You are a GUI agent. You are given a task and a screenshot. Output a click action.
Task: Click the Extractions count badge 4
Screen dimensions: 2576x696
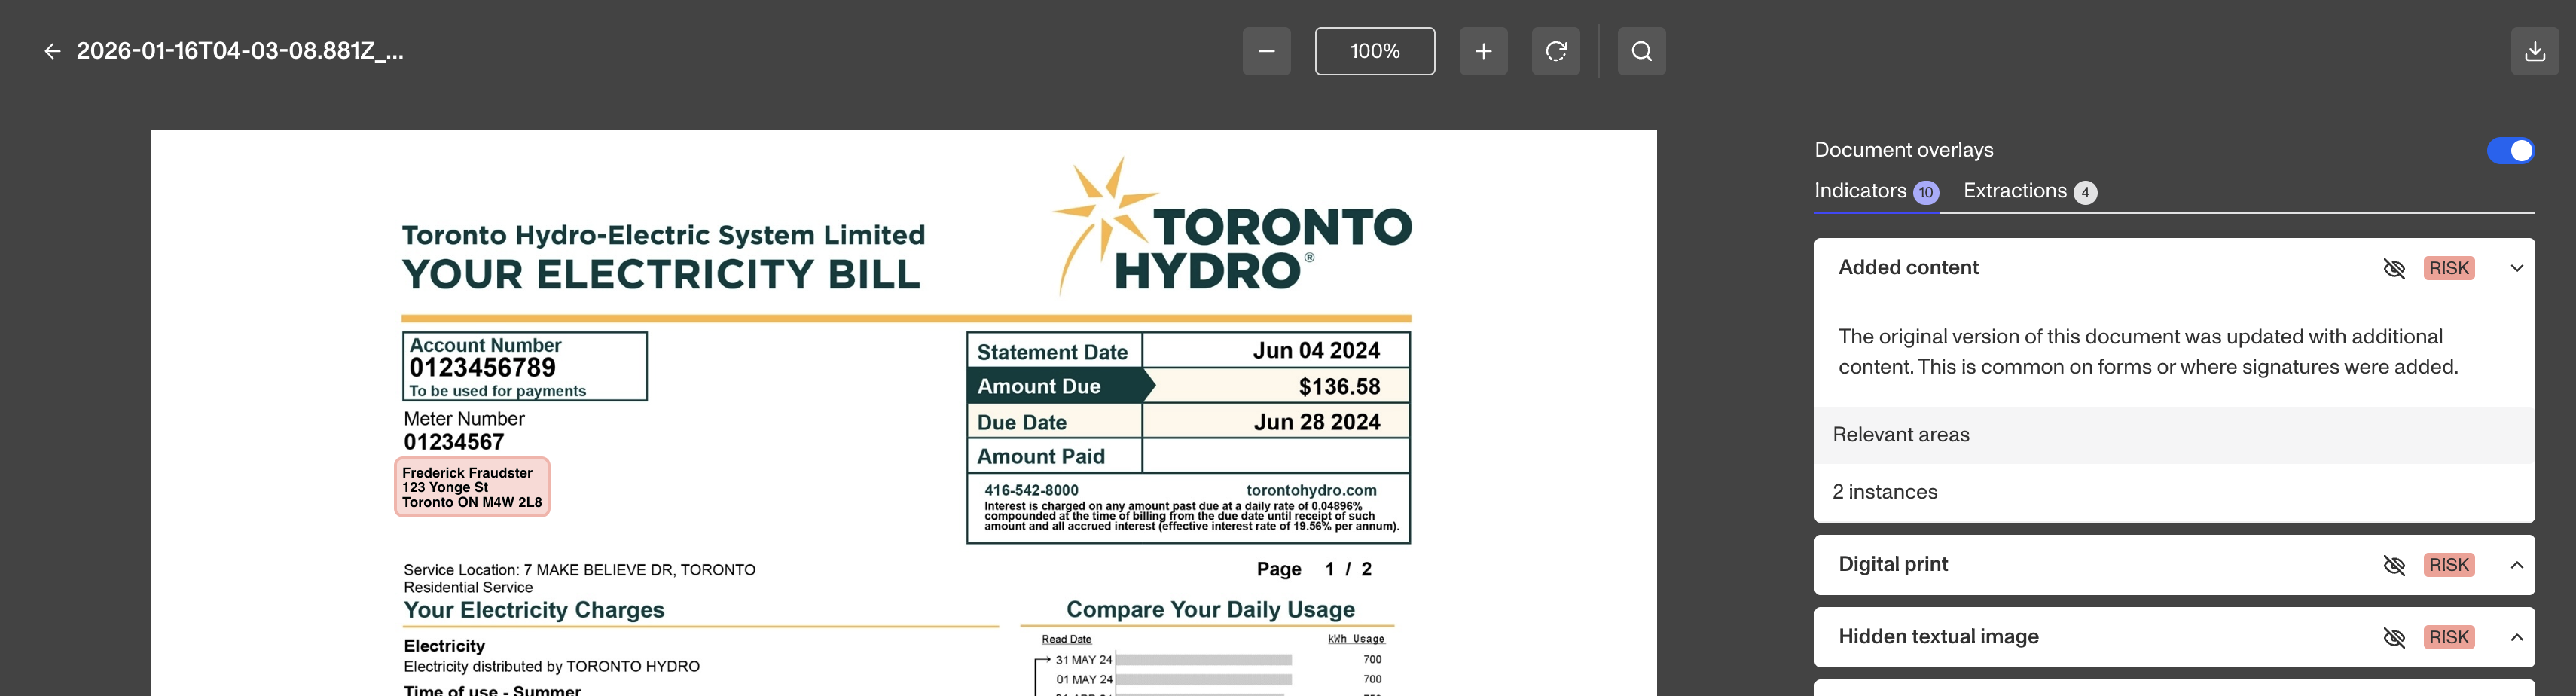click(2085, 192)
